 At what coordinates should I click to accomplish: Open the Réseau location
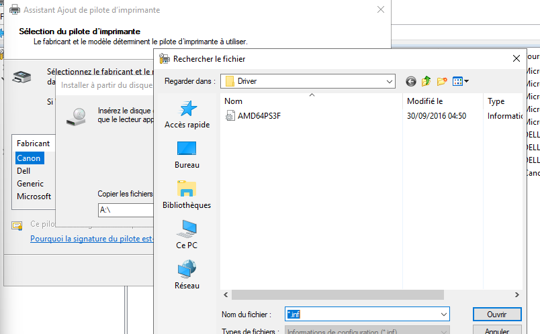(187, 275)
